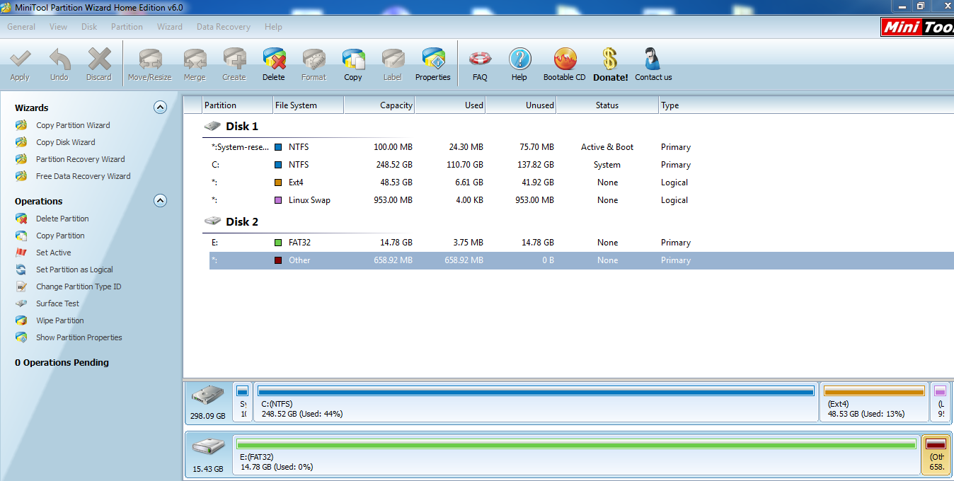The width and height of the screenshot is (954, 481).
Task: Click the Discard X icon
Action: (99, 59)
